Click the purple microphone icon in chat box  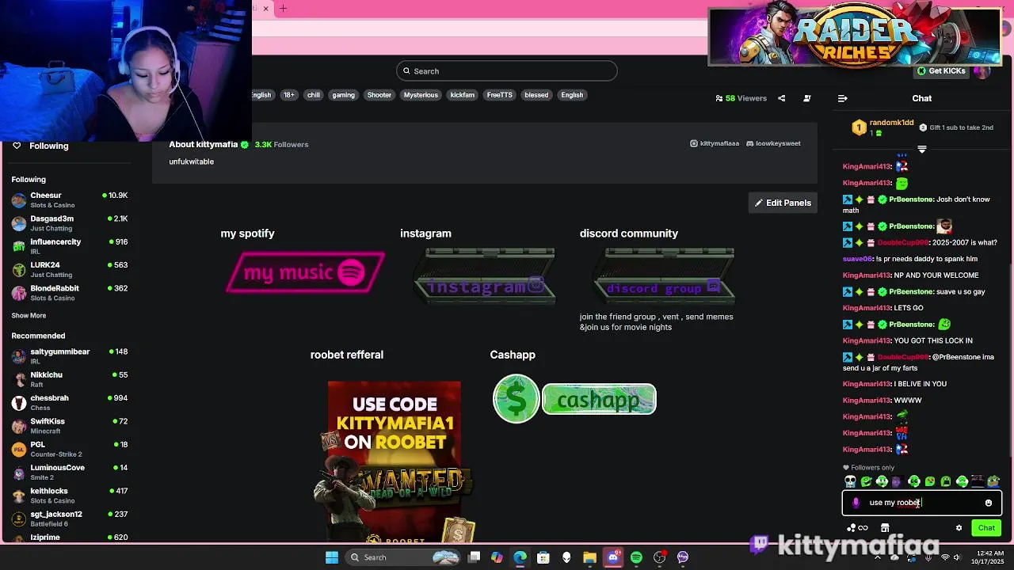pos(856,503)
